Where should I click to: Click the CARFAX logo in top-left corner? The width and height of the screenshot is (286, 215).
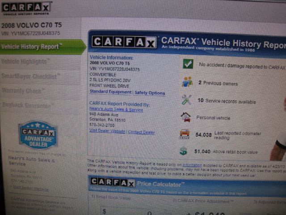tap(26, 8)
